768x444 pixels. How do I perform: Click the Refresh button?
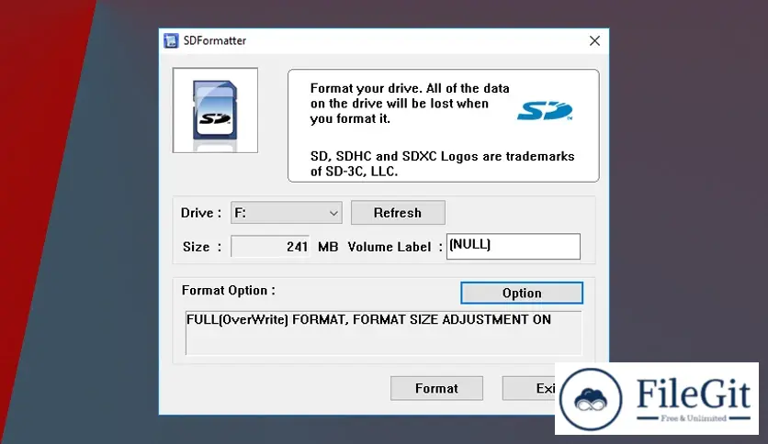(398, 213)
